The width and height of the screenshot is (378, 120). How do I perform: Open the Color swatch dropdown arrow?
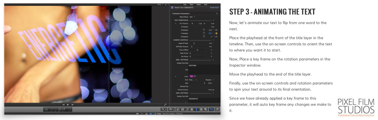click(x=195, y=76)
